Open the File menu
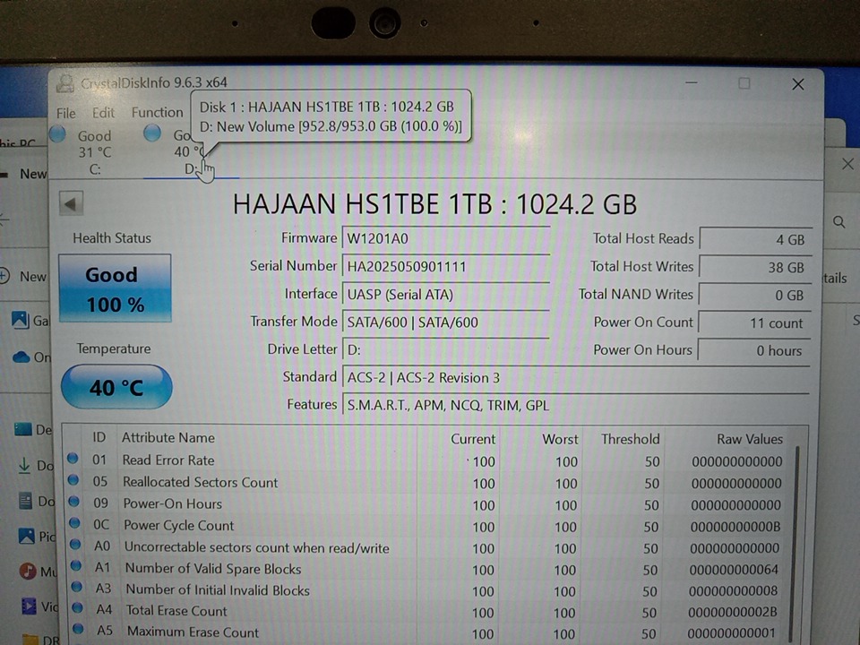860x645 pixels. pos(65,113)
